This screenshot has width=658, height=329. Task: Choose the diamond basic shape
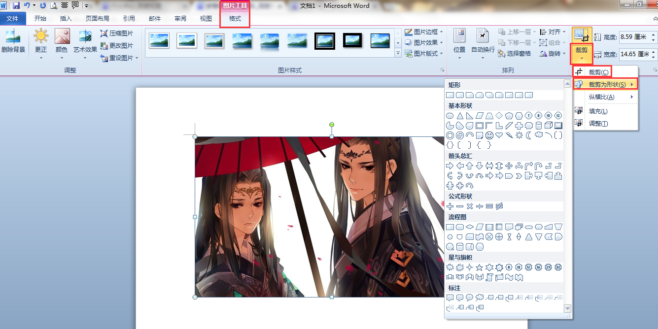pos(499,116)
